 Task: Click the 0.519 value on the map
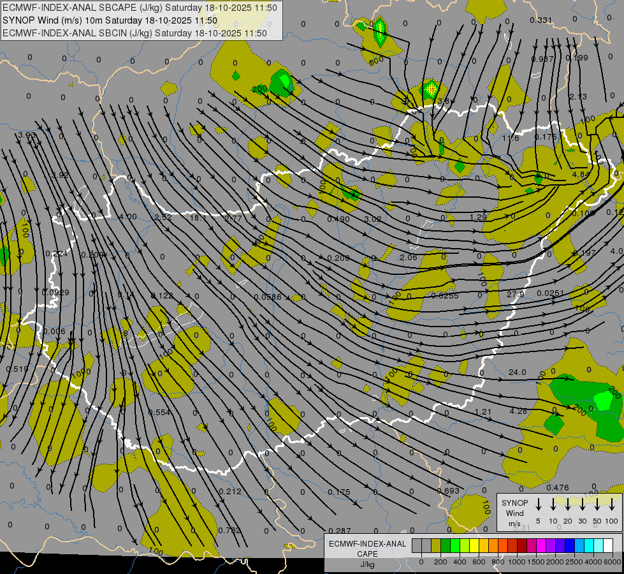point(17,369)
